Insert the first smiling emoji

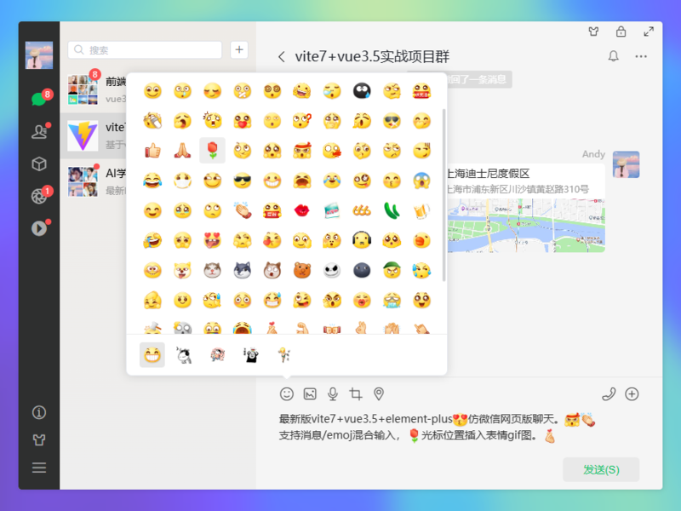tap(152, 91)
